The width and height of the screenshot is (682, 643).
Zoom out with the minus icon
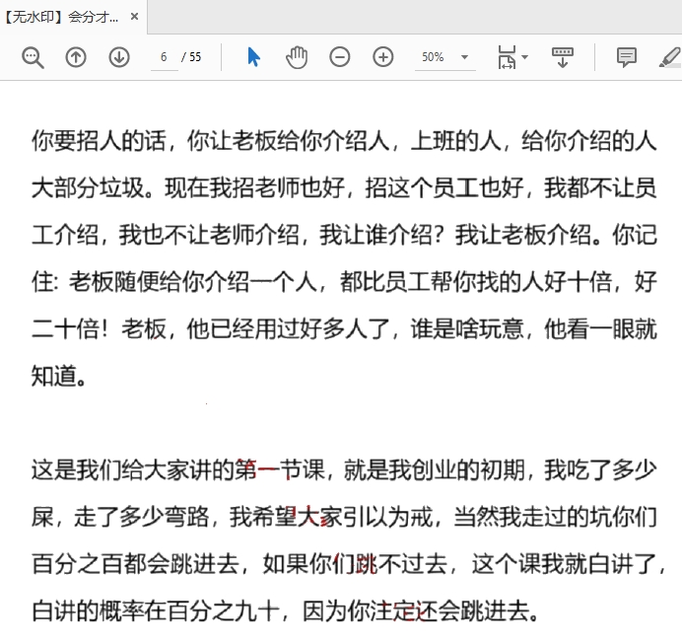click(x=340, y=57)
